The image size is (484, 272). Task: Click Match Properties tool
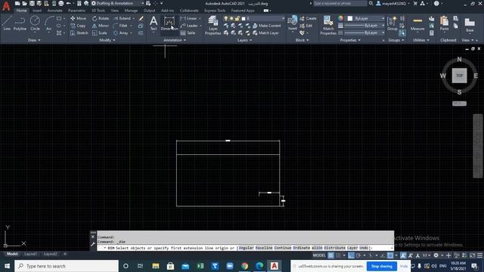tap(328, 25)
